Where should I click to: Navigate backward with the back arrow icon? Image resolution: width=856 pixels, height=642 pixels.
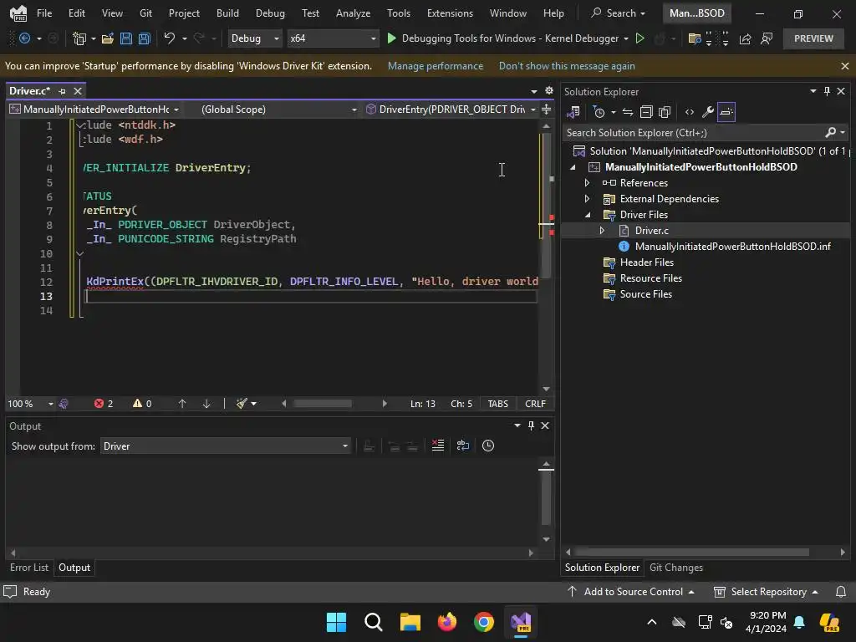24,38
